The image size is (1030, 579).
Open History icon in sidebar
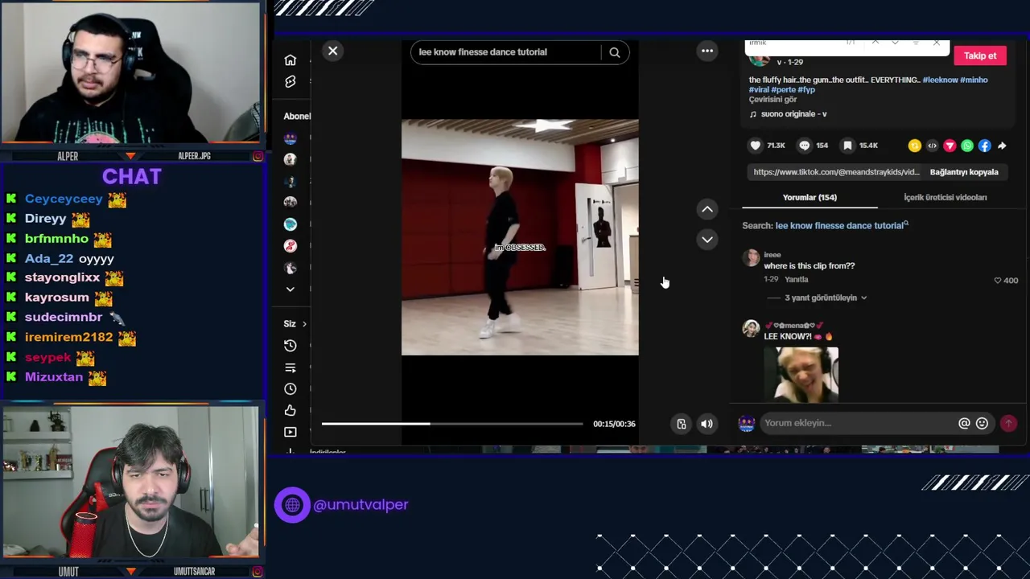coord(290,346)
